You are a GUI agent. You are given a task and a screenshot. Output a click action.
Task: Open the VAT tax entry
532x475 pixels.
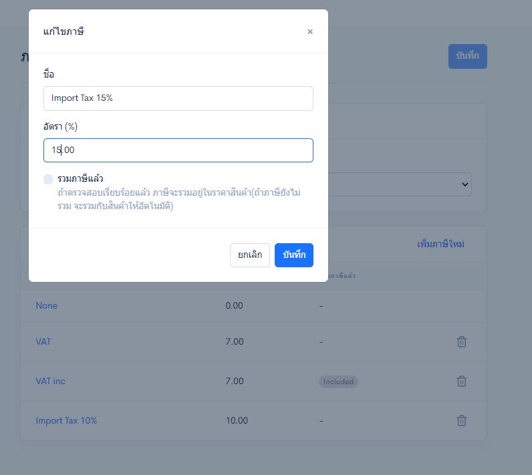point(43,341)
